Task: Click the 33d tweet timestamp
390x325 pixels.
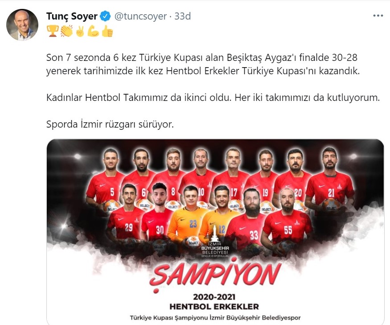Action: 182,16
